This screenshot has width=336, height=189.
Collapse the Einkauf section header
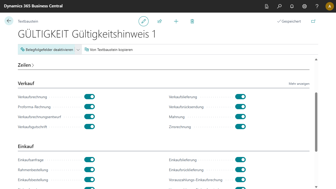point(26,146)
